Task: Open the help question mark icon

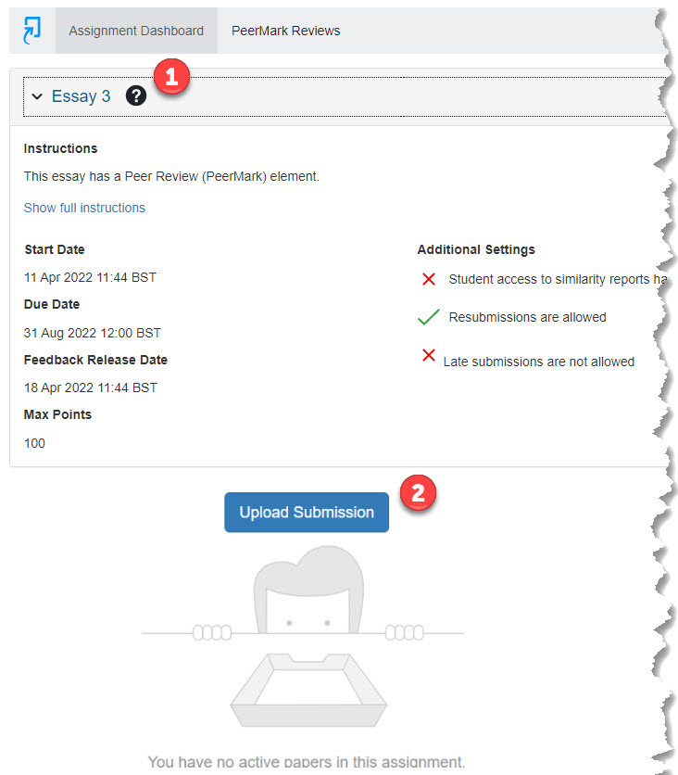Action: (x=136, y=95)
